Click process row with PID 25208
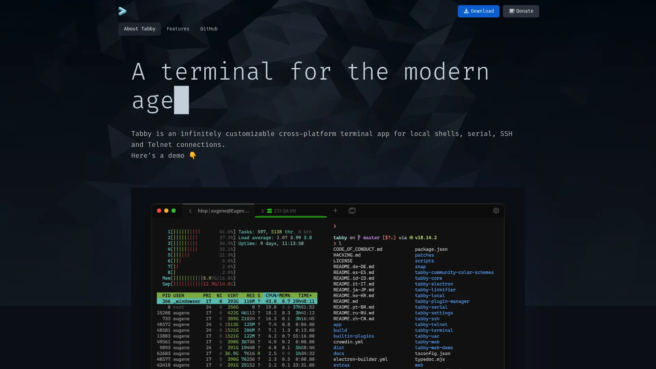 (237, 313)
